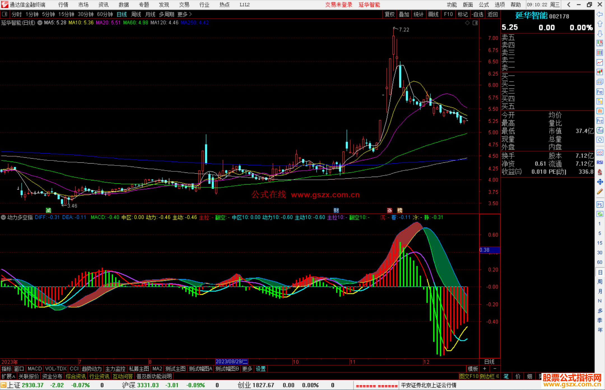Click the line trend chart sidebar icon
The height and width of the screenshot is (390, 605).
pos(599,62)
